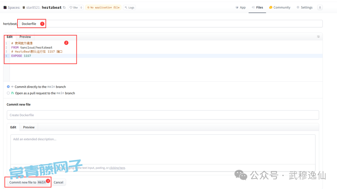Screen dimensions: 337x189
Task: Cancel the new file commit
Action: coord(58,182)
